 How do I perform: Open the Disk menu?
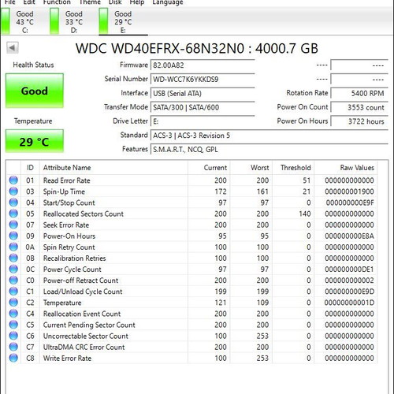(115, 2)
